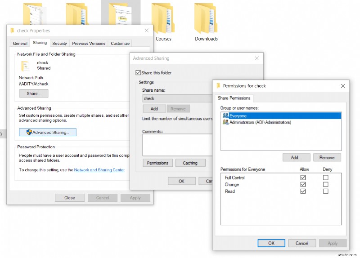
Task: Click the Full Control permission label
Action: (x=234, y=178)
